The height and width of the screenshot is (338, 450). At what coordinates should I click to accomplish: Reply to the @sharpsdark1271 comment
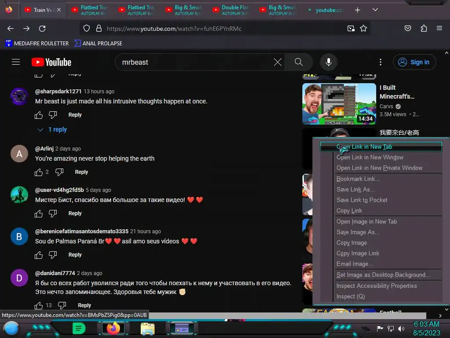tap(75, 115)
